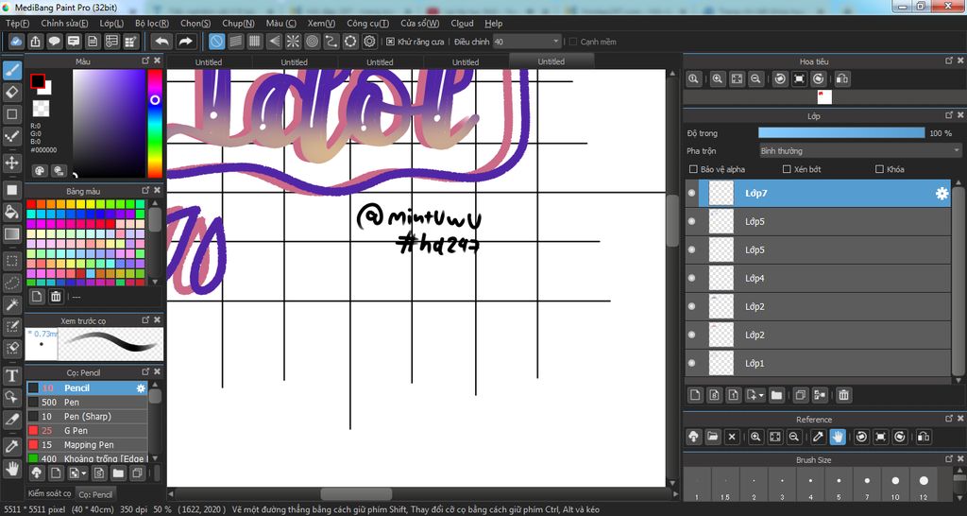Close the reference image with X icon
Image resolution: width=967 pixels, height=516 pixels.
pos(732,437)
